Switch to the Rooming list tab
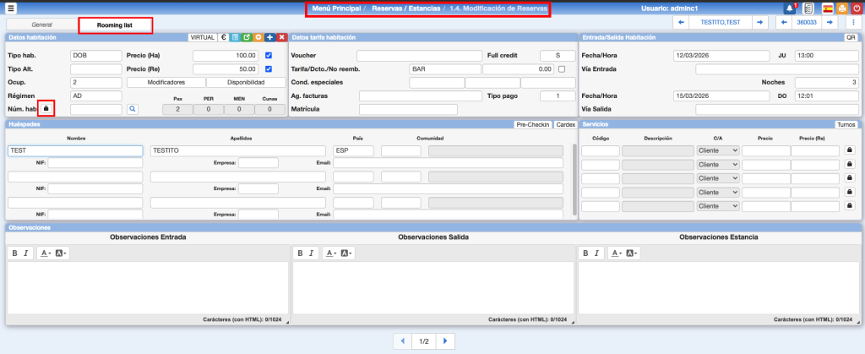This screenshot has height=354, width=865. tap(115, 25)
